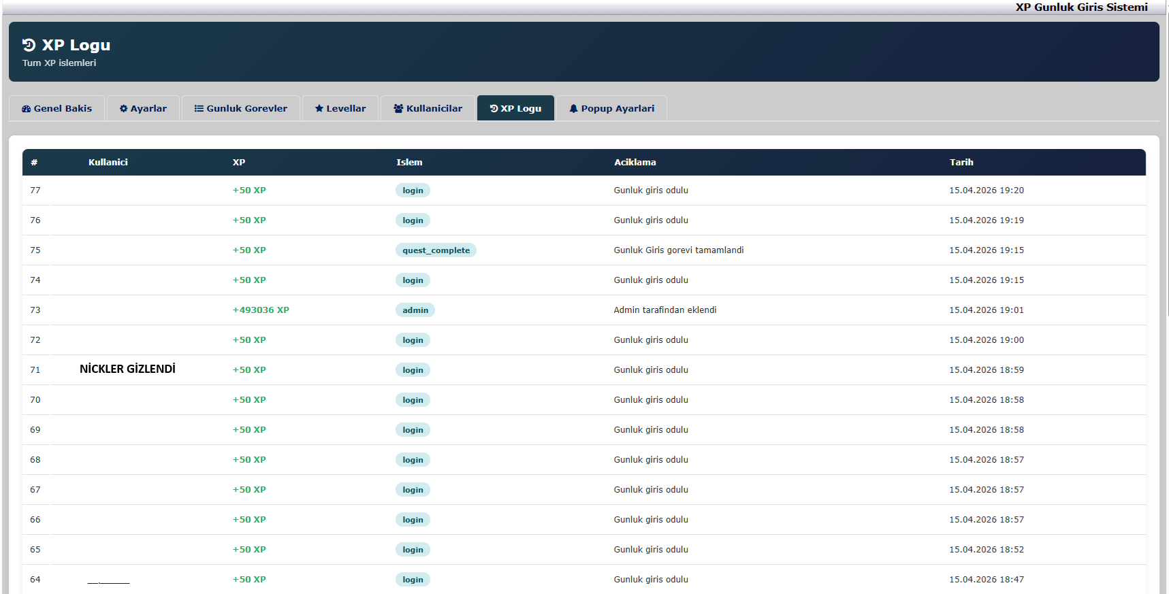Image resolution: width=1169 pixels, height=594 pixels.
Task: Click the Kullanici column header
Action: [108, 163]
